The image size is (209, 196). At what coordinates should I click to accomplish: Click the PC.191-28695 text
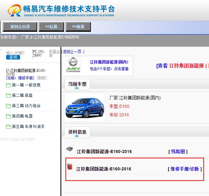pyautogui.click(x=39, y=53)
